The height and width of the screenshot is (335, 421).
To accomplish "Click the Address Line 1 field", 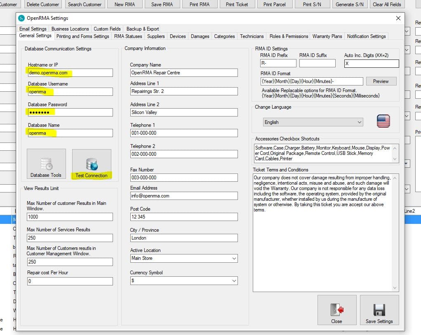I will pos(184,91).
